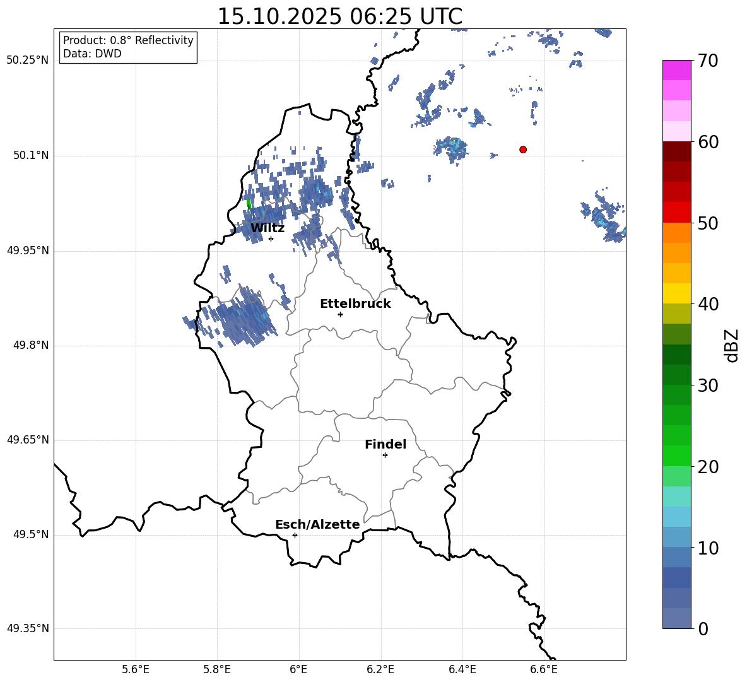The image size is (747, 682).
Task: Click the colorbar tick label 10
Action: coord(708,548)
